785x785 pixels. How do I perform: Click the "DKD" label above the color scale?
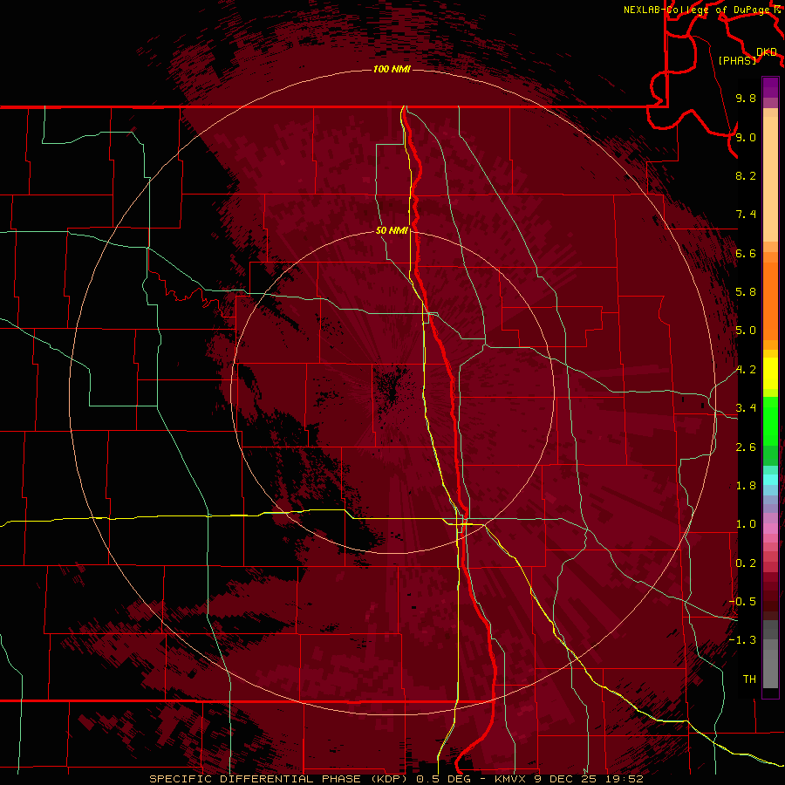coord(767,52)
